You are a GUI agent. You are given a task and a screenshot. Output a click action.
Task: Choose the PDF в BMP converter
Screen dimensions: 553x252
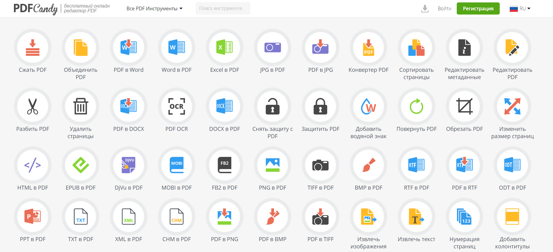point(273,217)
